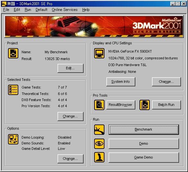This screenshot has width=188, height=172.
Task: Click the Edit... button in Project
Action: point(70,68)
